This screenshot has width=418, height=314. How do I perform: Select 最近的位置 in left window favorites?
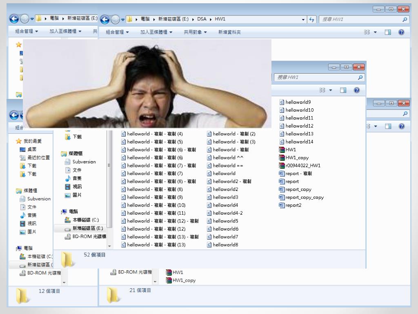pyautogui.click(x=35, y=158)
